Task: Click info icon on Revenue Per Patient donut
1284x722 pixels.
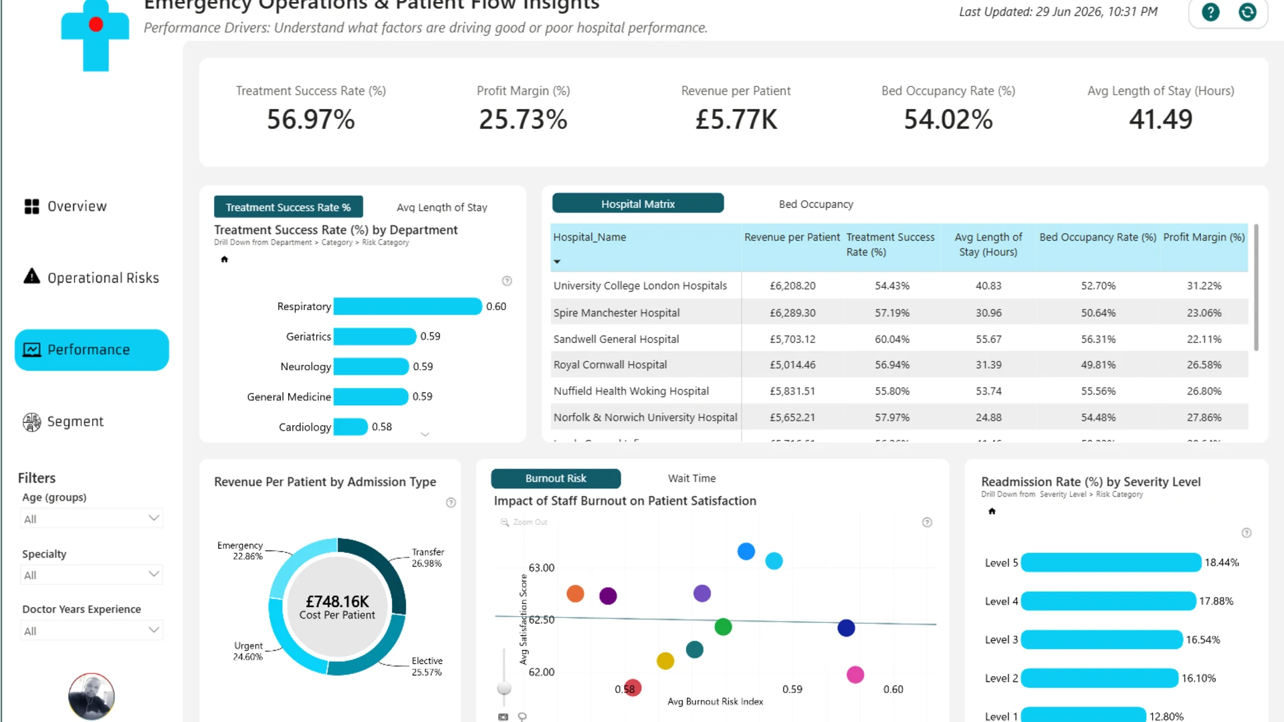Action: 451,503
